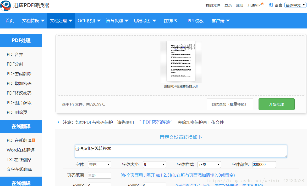Select PDF增加密码 in sidebar
Image resolution: width=307 pixels, height=186 pixels.
19,83
